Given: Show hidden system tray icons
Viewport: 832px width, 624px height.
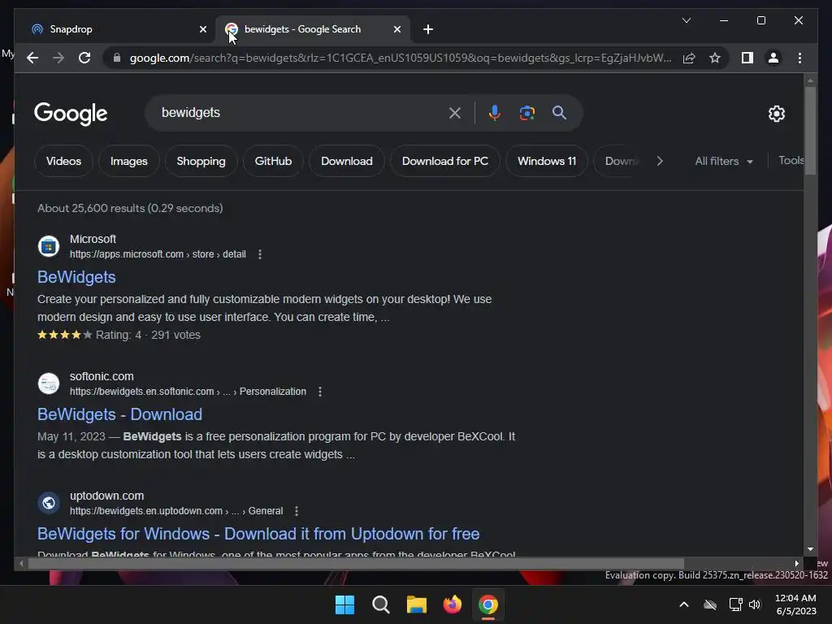Looking at the screenshot, I should 684,604.
